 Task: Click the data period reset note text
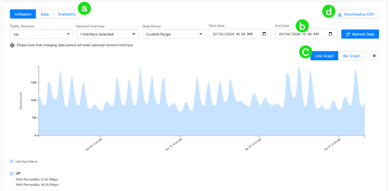75,45
